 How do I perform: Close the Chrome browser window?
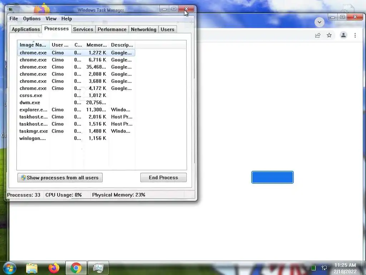point(355,17)
